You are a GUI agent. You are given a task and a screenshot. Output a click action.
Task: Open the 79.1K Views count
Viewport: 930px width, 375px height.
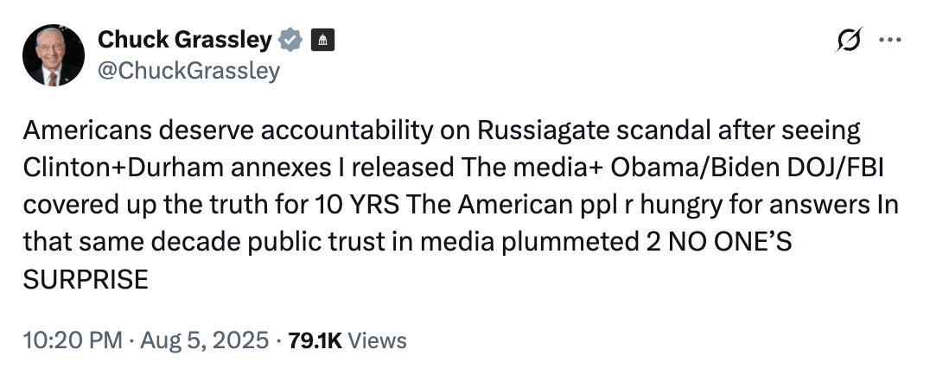[x=347, y=340]
